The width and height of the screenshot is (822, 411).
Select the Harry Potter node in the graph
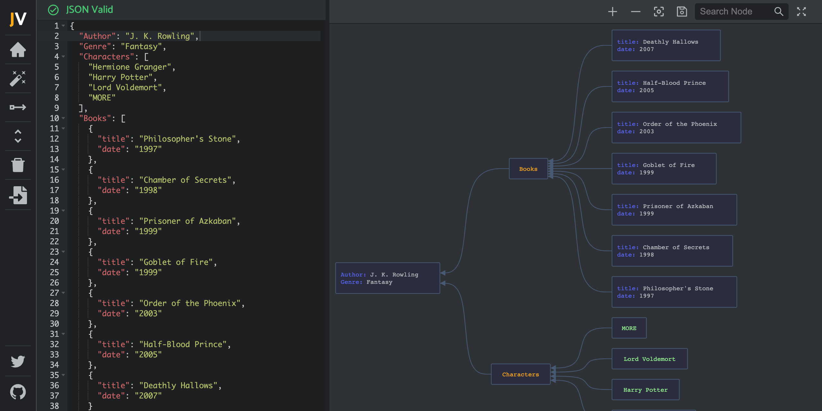tap(645, 389)
